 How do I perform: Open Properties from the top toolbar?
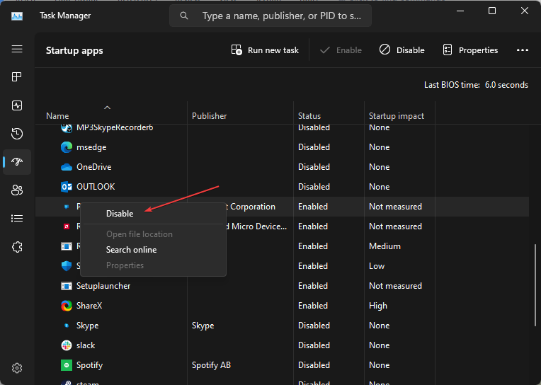pos(470,50)
